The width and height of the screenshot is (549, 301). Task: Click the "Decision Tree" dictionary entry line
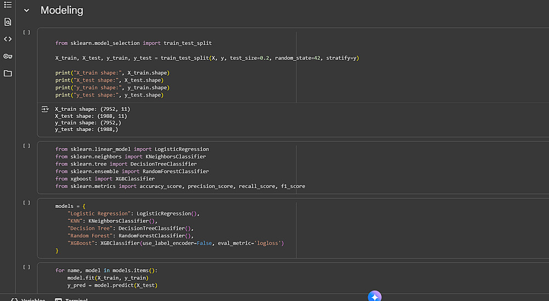(130, 228)
